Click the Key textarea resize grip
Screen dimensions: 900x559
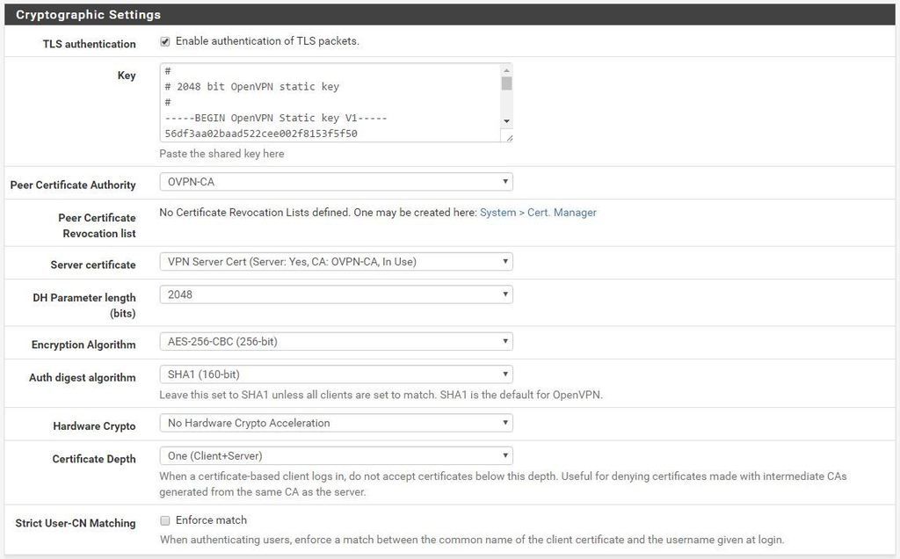(508, 138)
